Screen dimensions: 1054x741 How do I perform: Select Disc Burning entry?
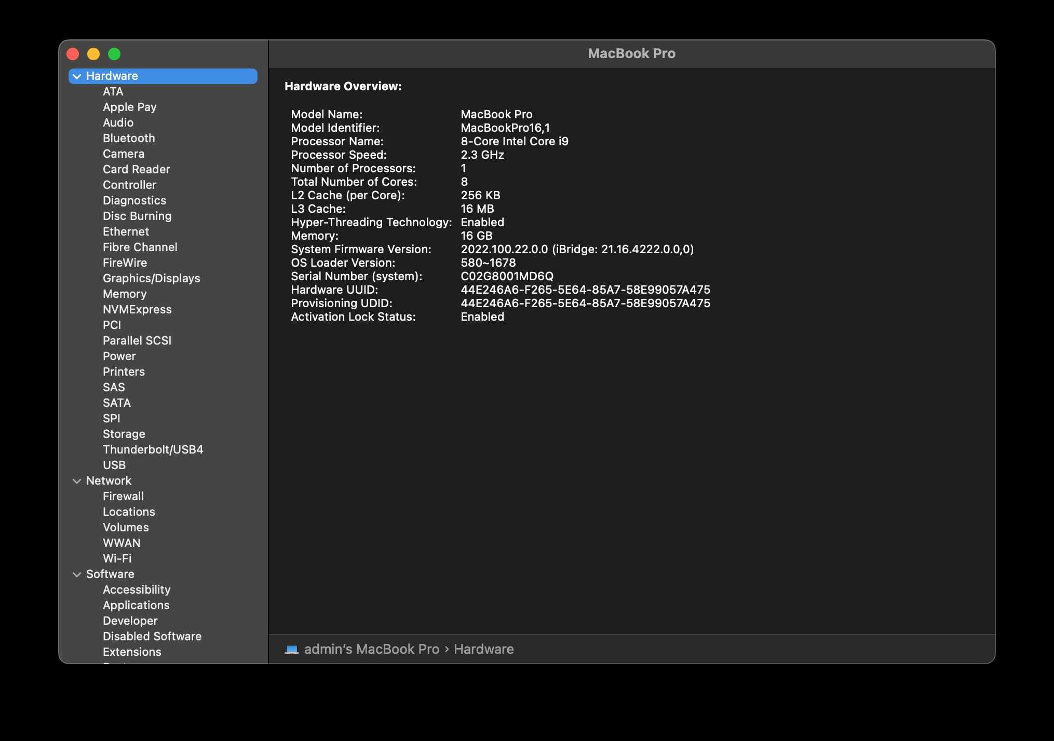click(x=137, y=216)
